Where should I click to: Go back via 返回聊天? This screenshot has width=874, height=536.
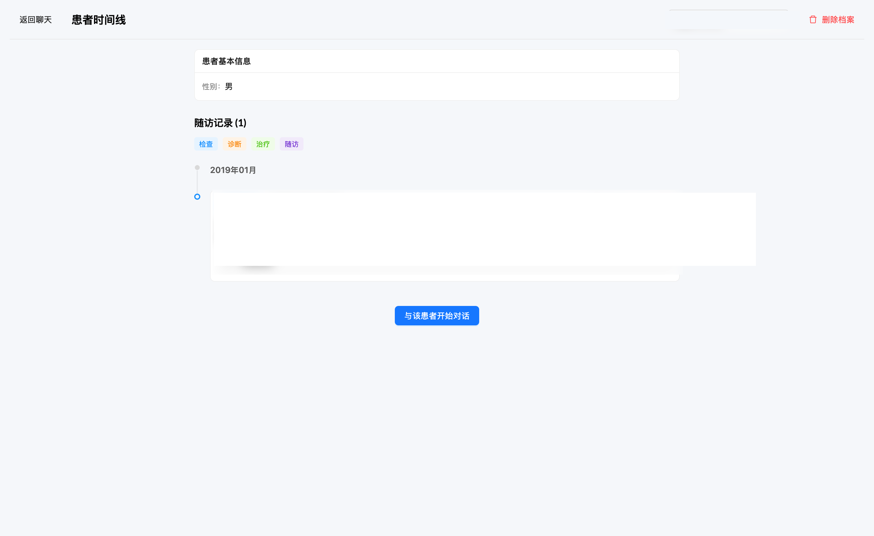tap(36, 19)
